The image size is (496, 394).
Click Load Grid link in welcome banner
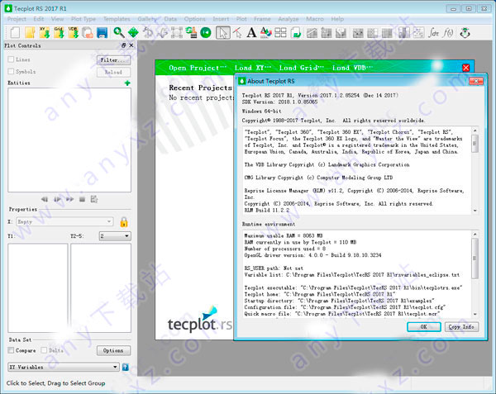pyautogui.click(x=302, y=68)
